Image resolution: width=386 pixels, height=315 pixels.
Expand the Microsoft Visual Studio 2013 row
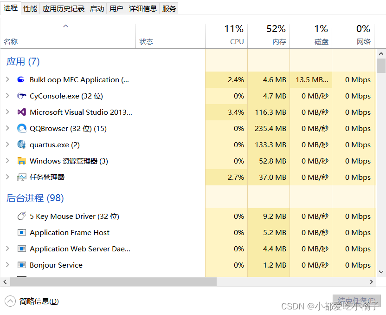point(7,112)
